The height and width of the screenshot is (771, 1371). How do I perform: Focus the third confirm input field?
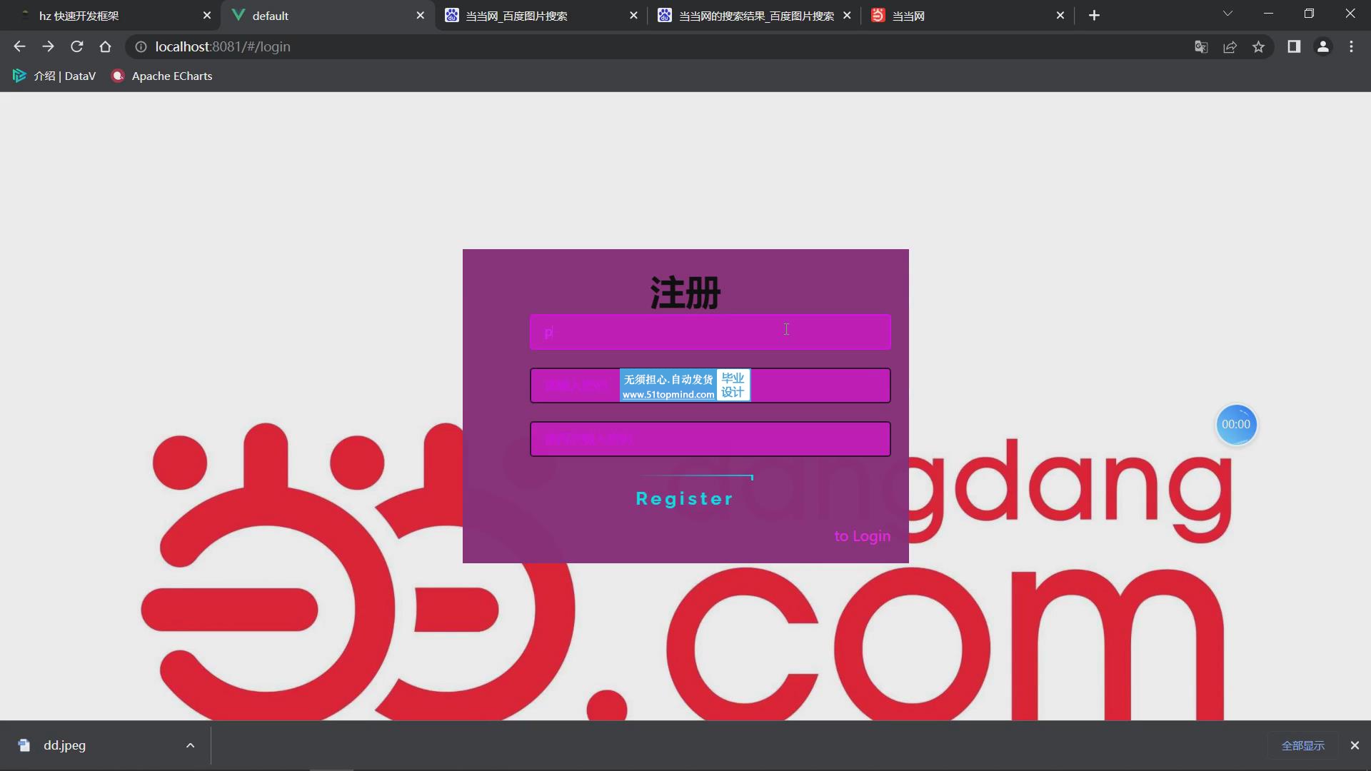tap(710, 439)
